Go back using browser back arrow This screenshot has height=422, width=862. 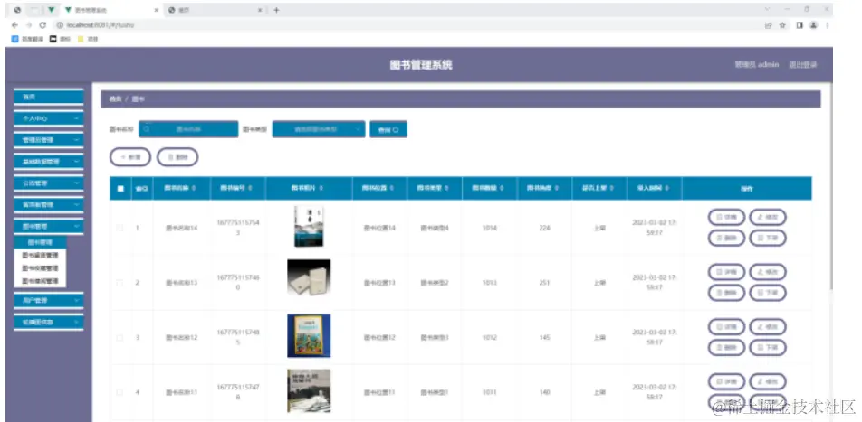(14, 25)
